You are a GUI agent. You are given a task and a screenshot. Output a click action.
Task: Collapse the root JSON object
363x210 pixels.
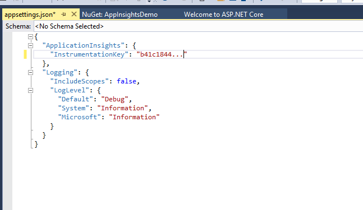click(x=30, y=37)
